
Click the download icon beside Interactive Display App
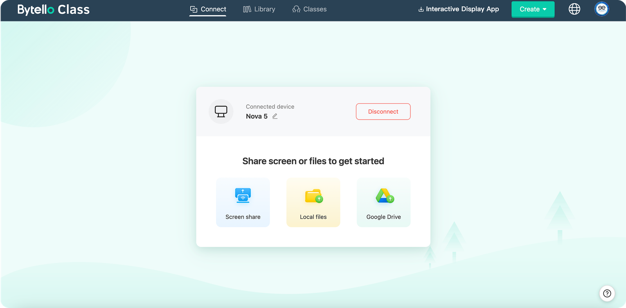(x=421, y=9)
